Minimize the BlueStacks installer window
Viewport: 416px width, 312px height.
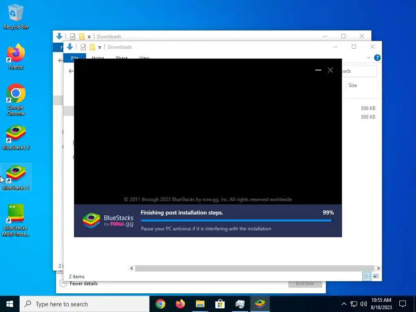[x=318, y=70]
